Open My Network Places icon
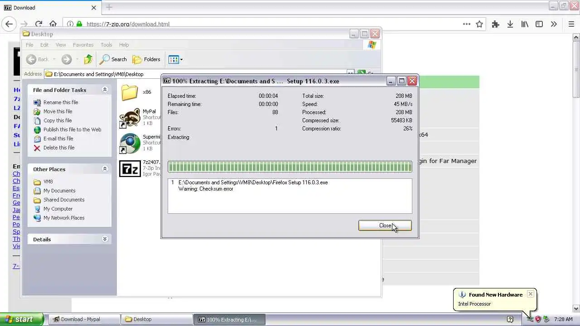This screenshot has width=580, height=326. pos(37,218)
